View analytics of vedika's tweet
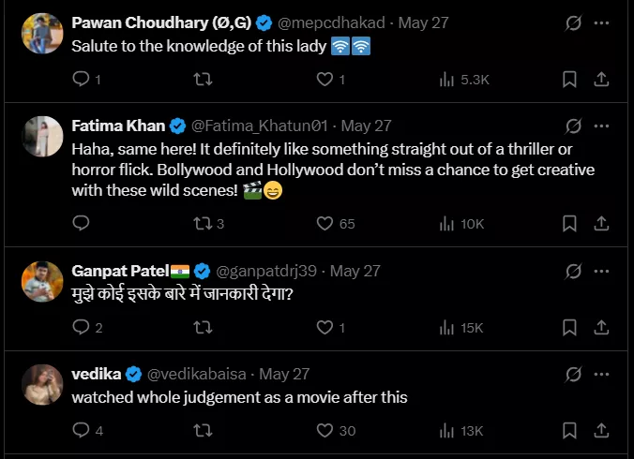The height and width of the screenshot is (459, 634). coord(448,431)
